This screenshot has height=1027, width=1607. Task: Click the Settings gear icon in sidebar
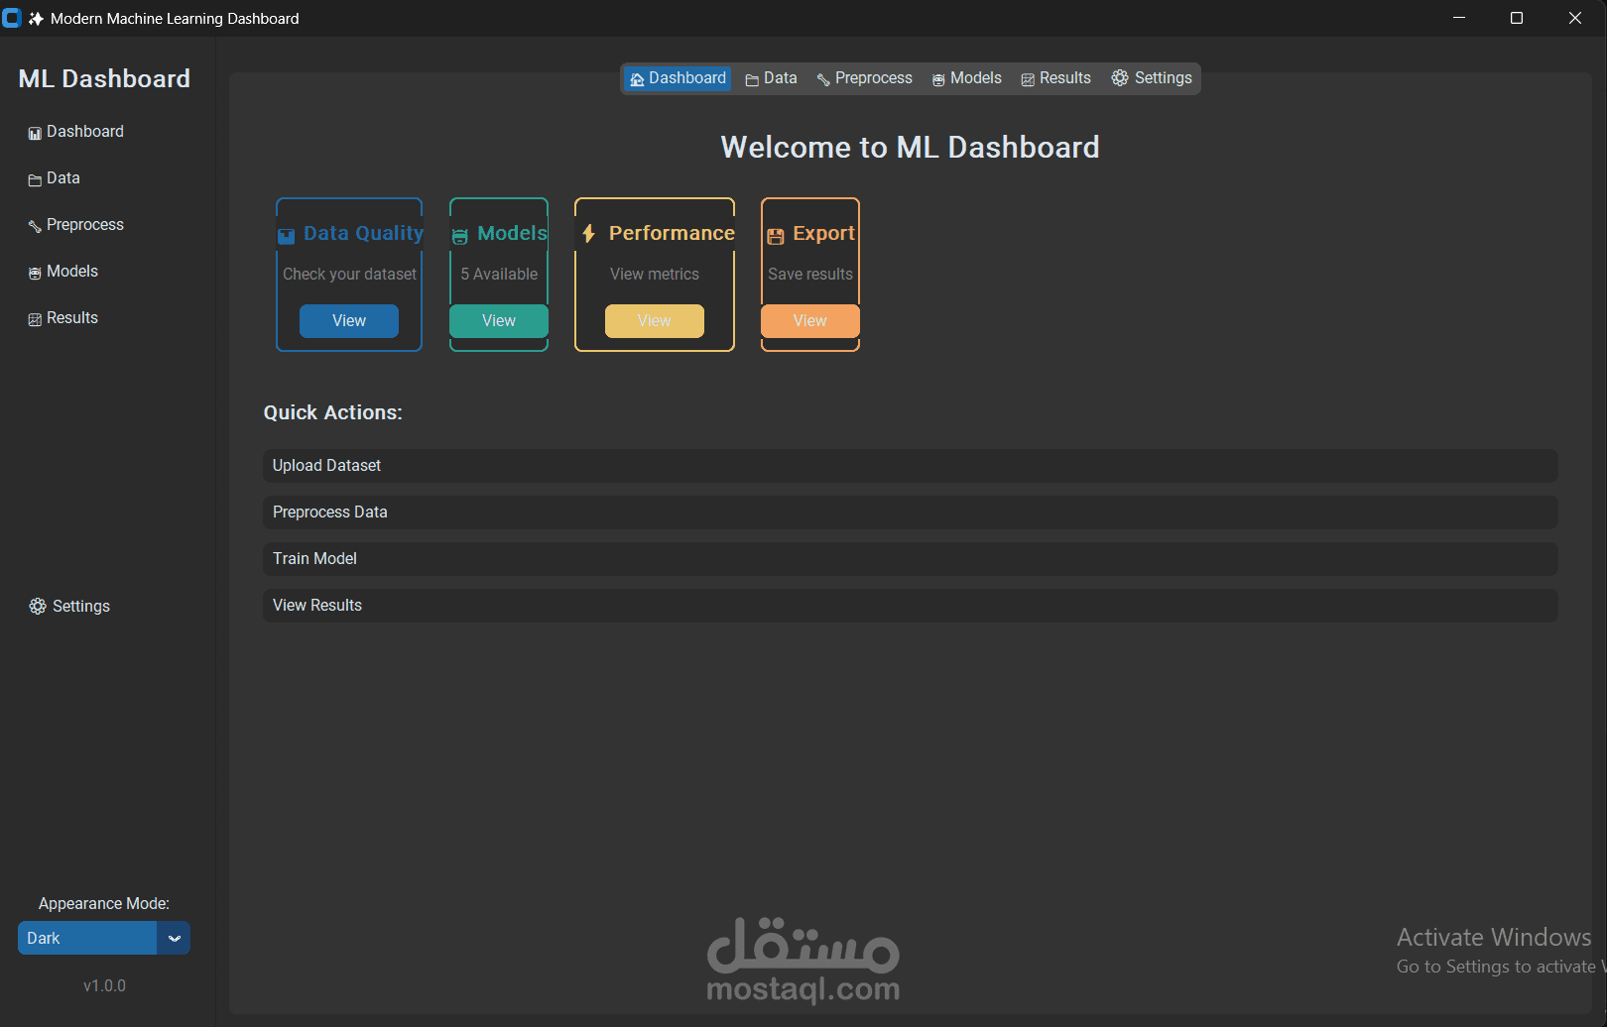[39, 606]
